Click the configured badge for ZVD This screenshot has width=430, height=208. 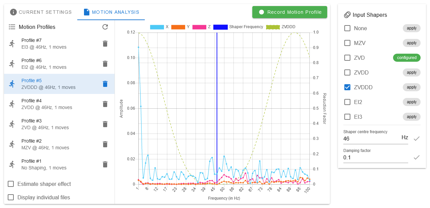[407, 58]
